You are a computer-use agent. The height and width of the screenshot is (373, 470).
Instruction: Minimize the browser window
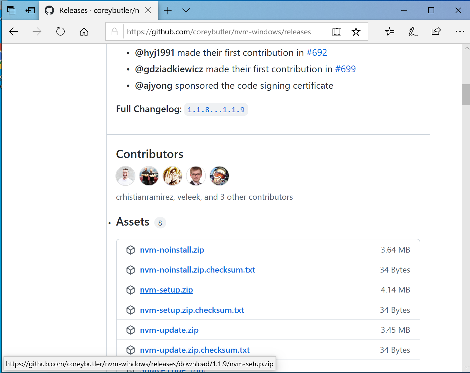pyautogui.click(x=404, y=11)
